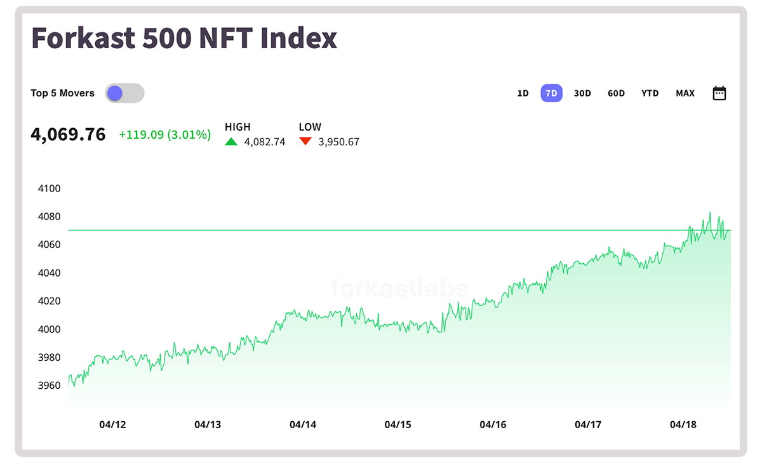Click the +119.09 (3.01%) change figure
This screenshot has width=762, height=463.
tap(164, 134)
